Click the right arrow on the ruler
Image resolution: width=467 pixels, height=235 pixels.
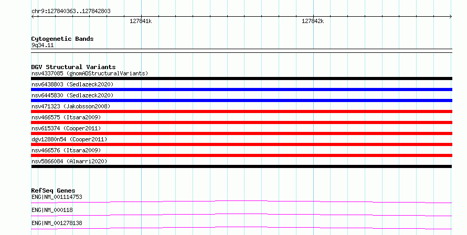click(x=450, y=17)
